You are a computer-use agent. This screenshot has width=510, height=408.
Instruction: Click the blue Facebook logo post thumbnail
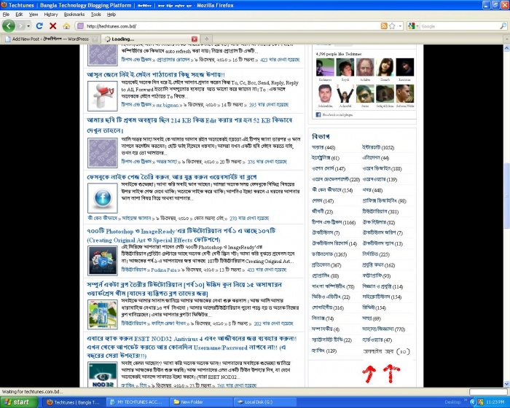pyautogui.click(x=103, y=198)
